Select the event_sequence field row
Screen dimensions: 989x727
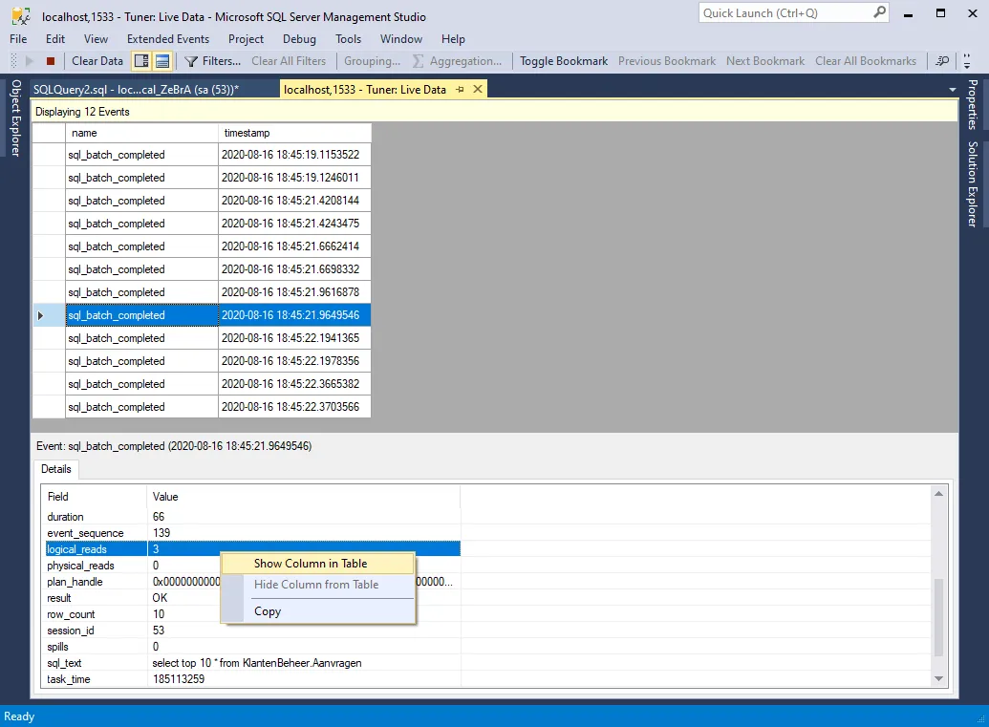253,533
